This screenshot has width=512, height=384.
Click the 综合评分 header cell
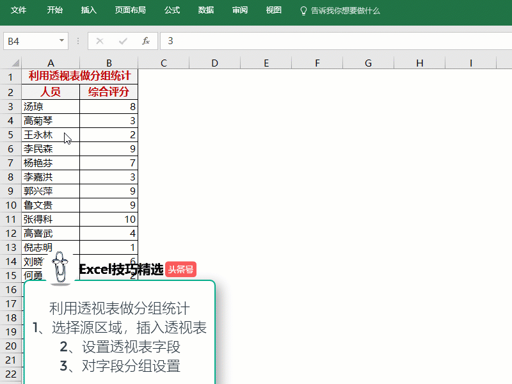pyautogui.click(x=109, y=92)
